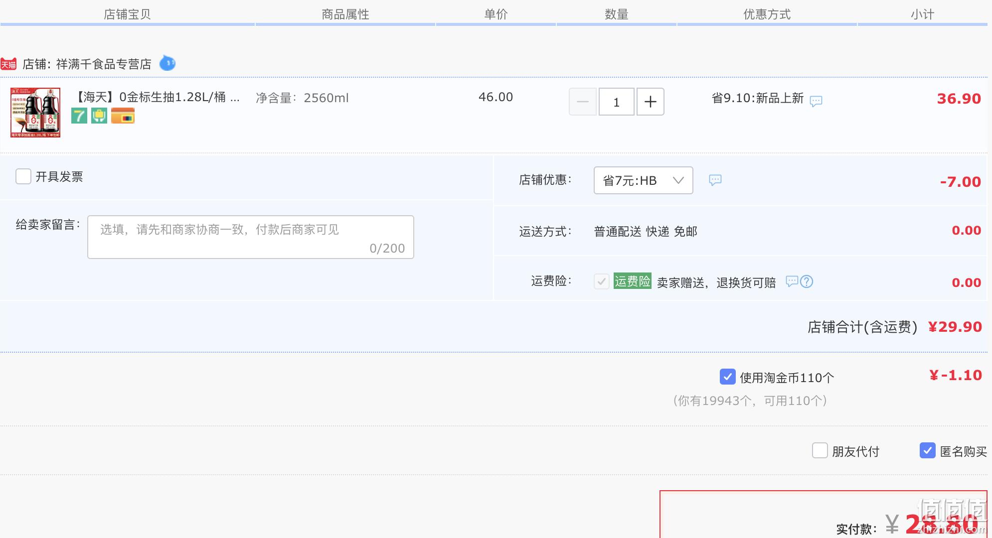Click the unit price 46.00
The image size is (992, 538).
tap(496, 97)
